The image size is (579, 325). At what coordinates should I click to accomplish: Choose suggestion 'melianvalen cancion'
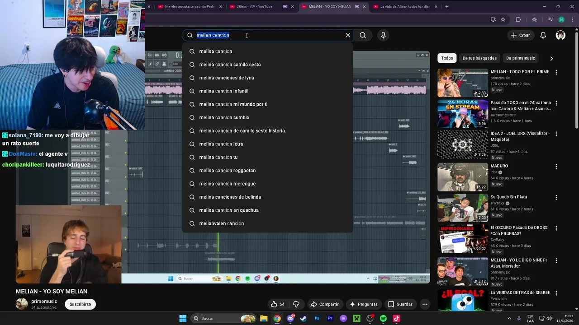point(267,223)
